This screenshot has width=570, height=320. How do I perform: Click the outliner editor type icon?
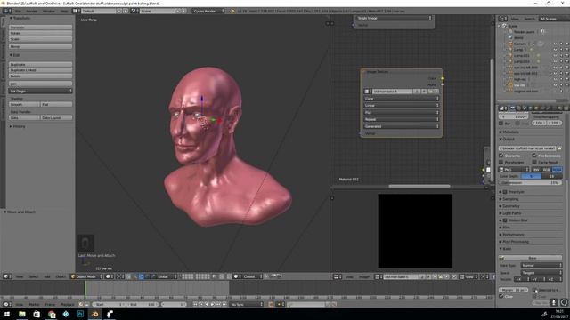501,19
